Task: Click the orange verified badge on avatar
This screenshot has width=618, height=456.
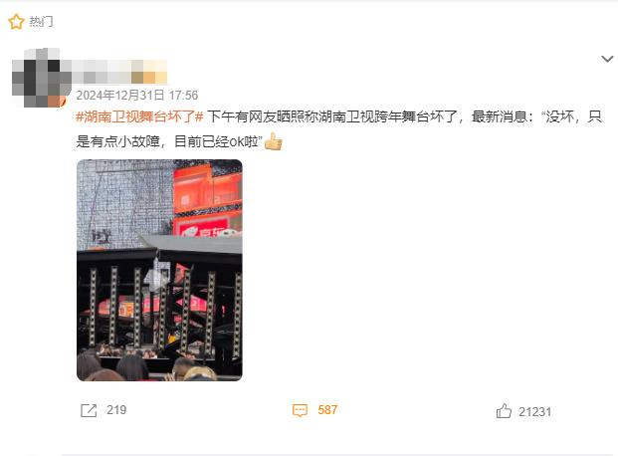Action: click(61, 101)
